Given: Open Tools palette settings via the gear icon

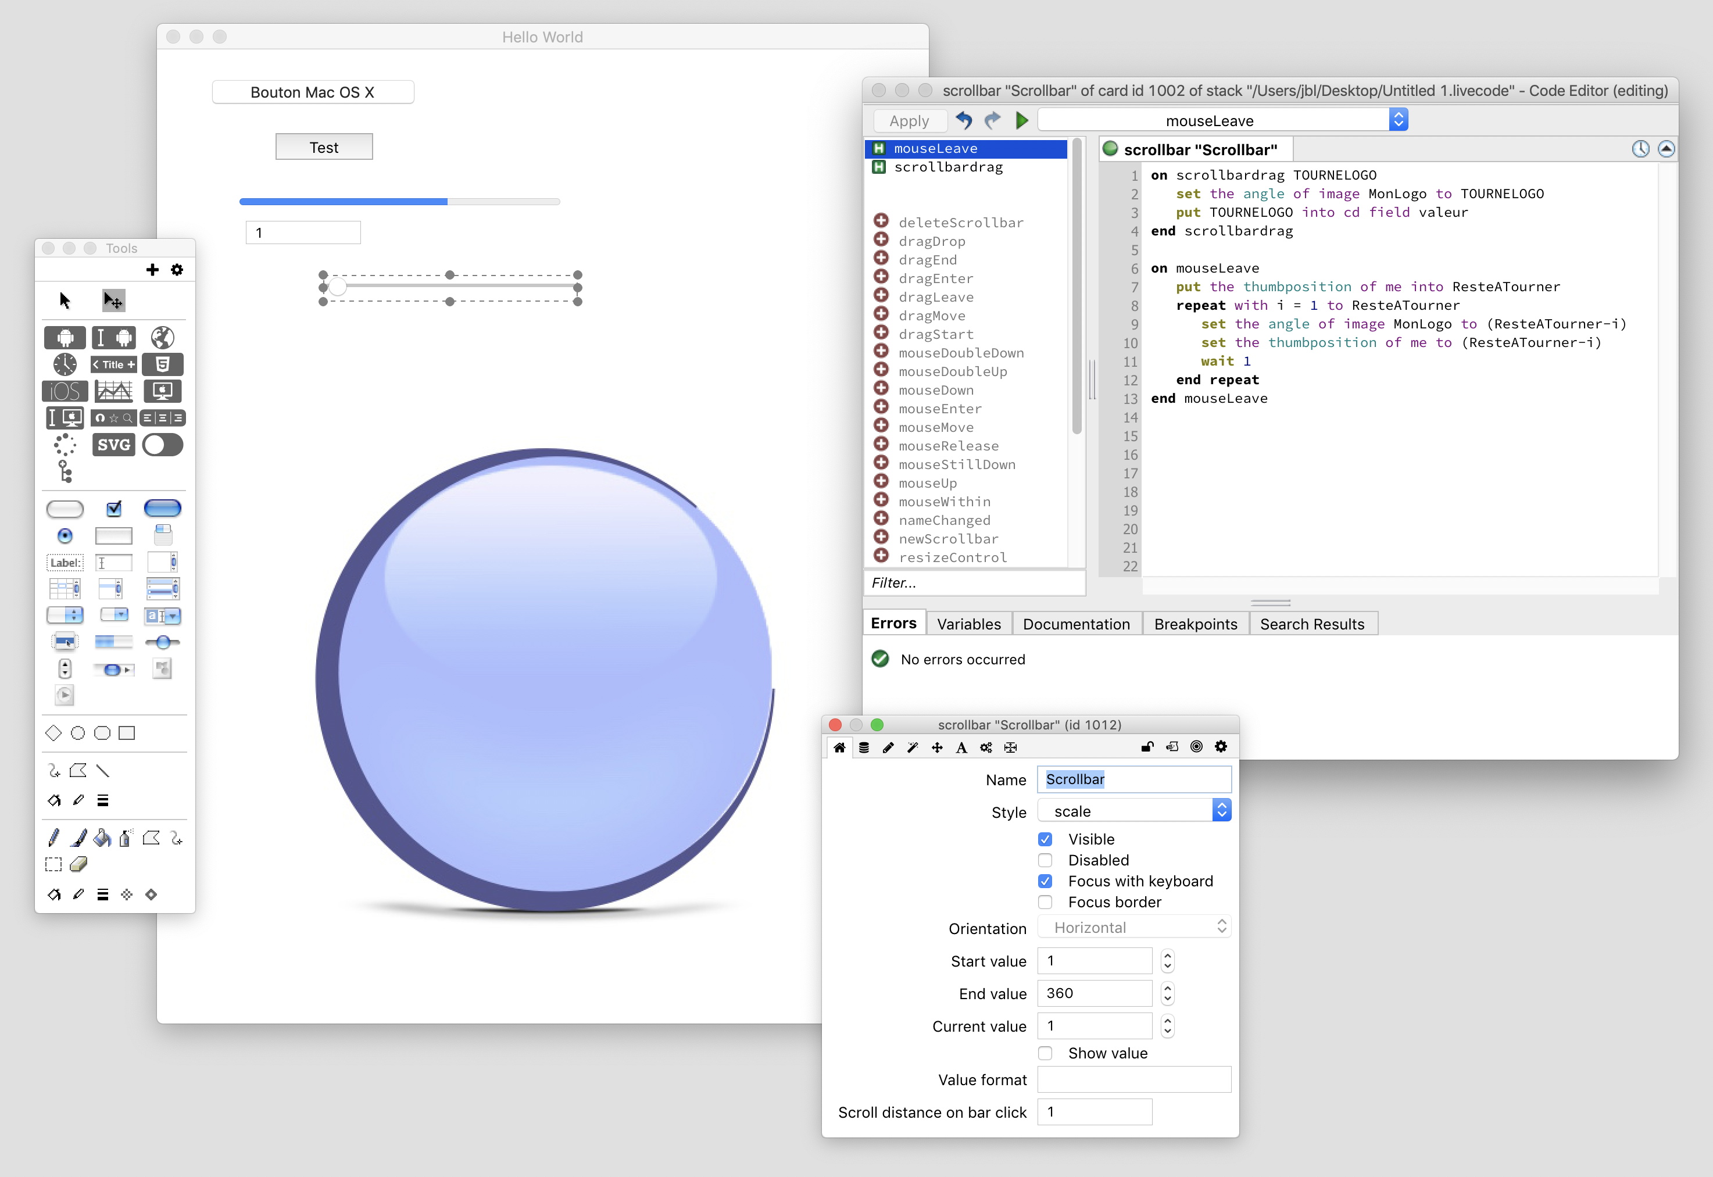Looking at the screenshot, I should (176, 270).
